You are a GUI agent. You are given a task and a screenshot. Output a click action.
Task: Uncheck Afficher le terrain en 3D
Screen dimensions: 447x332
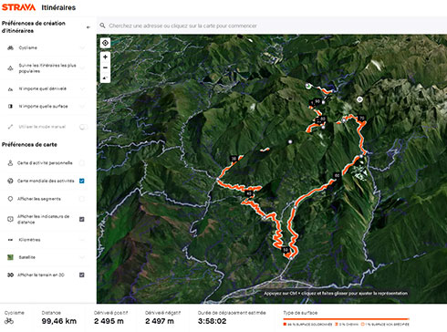coord(82,275)
